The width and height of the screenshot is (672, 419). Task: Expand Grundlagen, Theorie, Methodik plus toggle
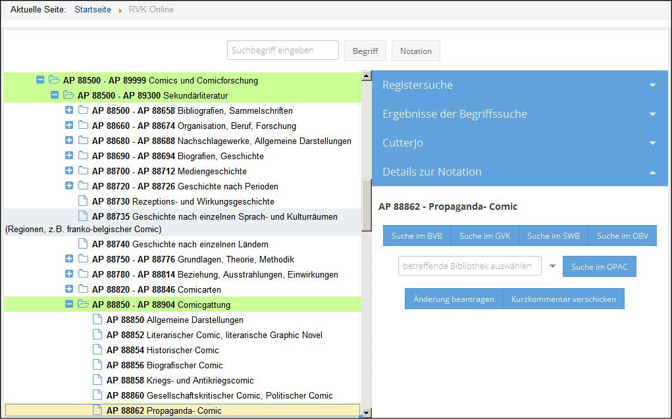[x=69, y=259]
